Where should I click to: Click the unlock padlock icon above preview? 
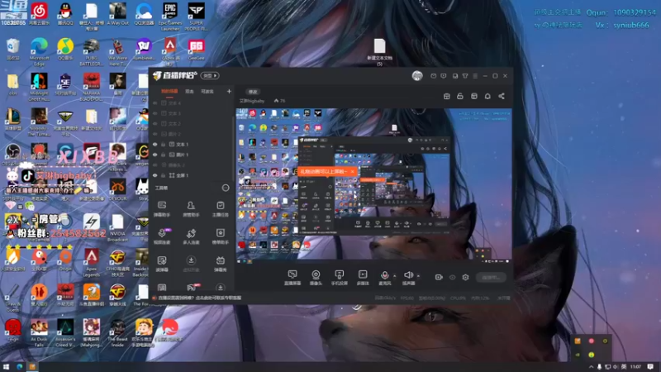coord(460,96)
